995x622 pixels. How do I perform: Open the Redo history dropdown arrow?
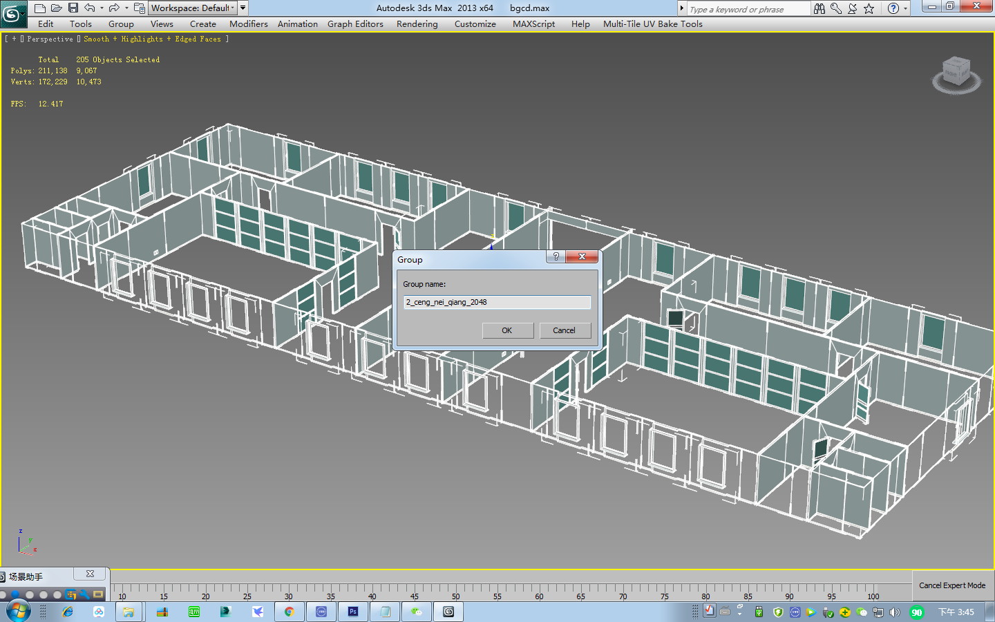tap(126, 8)
